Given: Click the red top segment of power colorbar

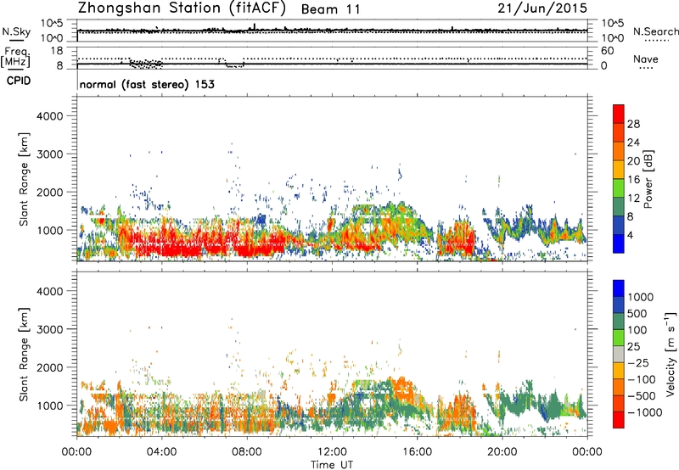Looking at the screenshot, I should 619,114.
